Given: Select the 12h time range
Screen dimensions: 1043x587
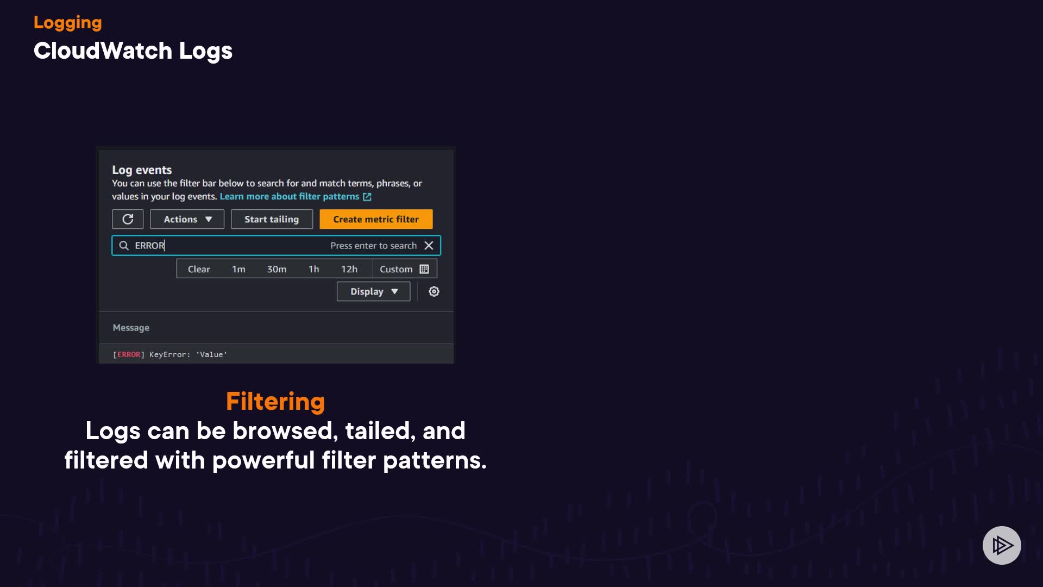Looking at the screenshot, I should 349,269.
